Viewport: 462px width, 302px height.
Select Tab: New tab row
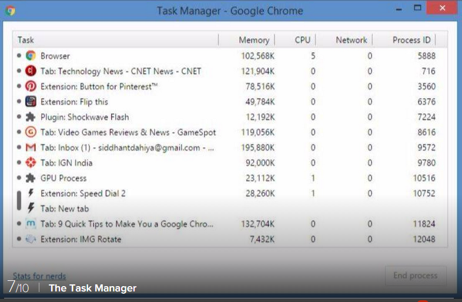point(230,209)
